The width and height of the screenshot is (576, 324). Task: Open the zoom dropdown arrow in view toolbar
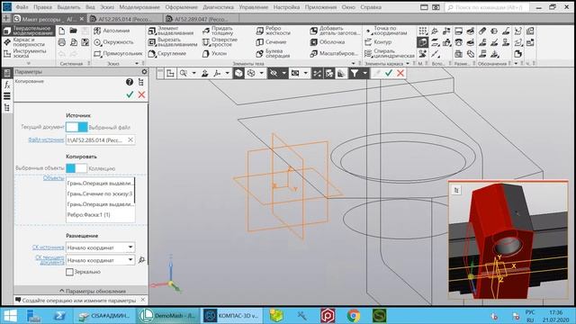(193, 74)
